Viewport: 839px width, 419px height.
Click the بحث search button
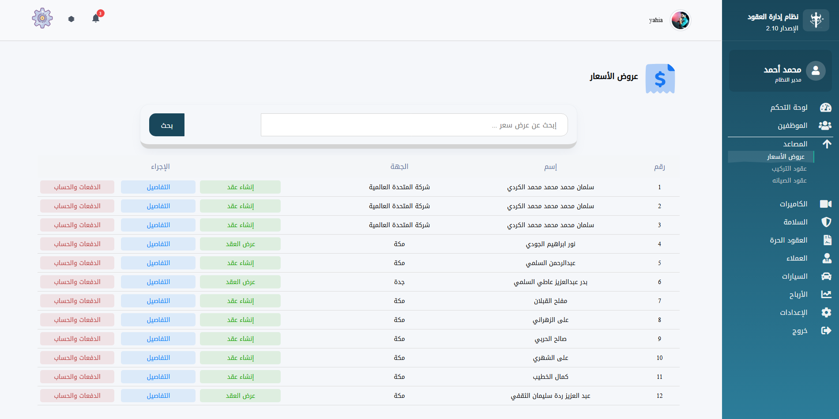pos(167,125)
